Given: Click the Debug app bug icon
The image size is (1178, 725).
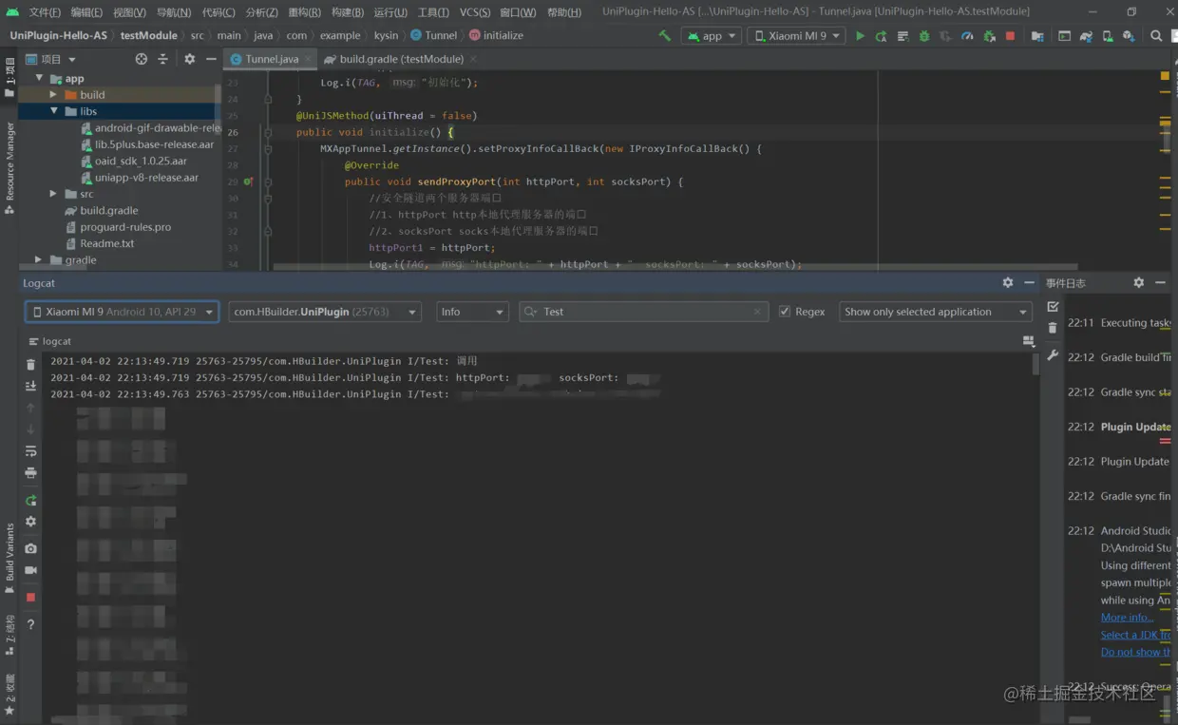Looking at the screenshot, I should tap(923, 35).
